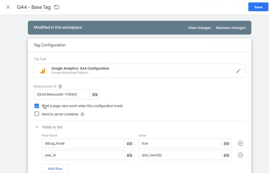
Task: Open variable picker for debug_mode field name
Action: (130, 143)
